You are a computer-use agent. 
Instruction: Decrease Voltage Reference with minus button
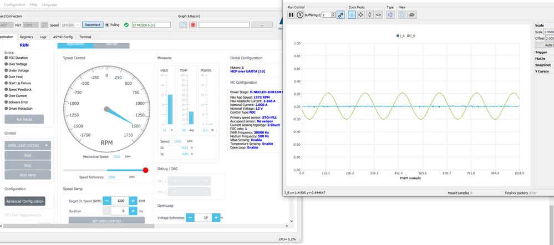(x=190, y=218)
